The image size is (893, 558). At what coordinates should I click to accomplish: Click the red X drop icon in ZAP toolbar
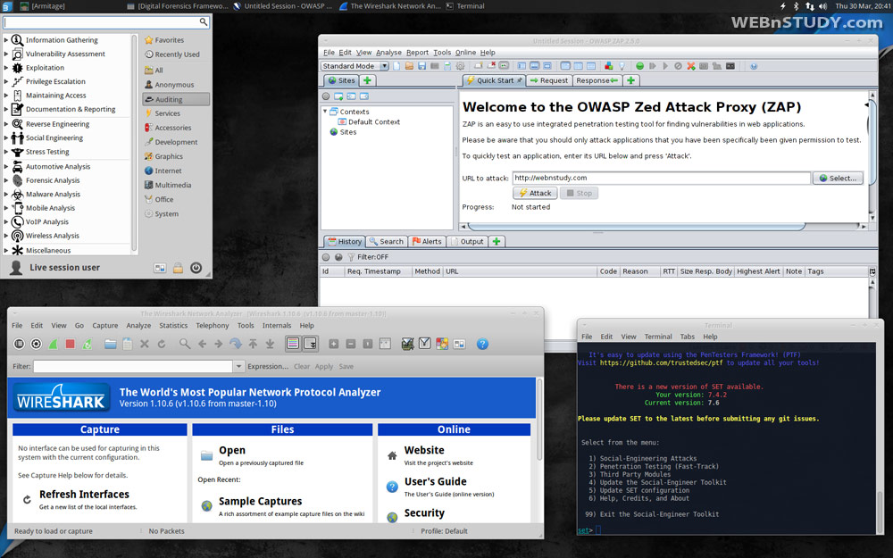691,66
